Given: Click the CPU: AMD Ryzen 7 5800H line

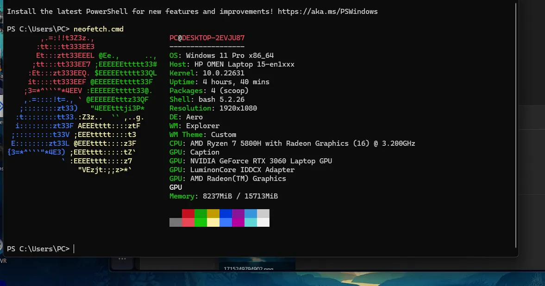Looking at the screenshot, I should click(292, 143).
